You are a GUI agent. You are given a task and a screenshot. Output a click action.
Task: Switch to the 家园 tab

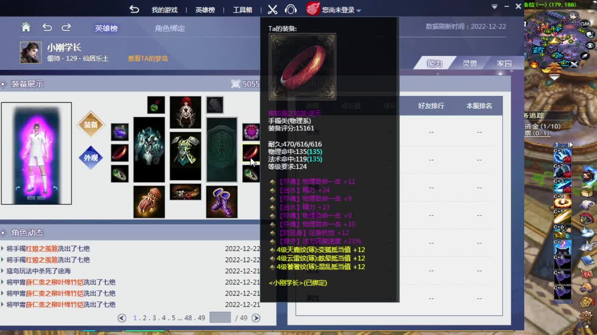coord(504,63)
